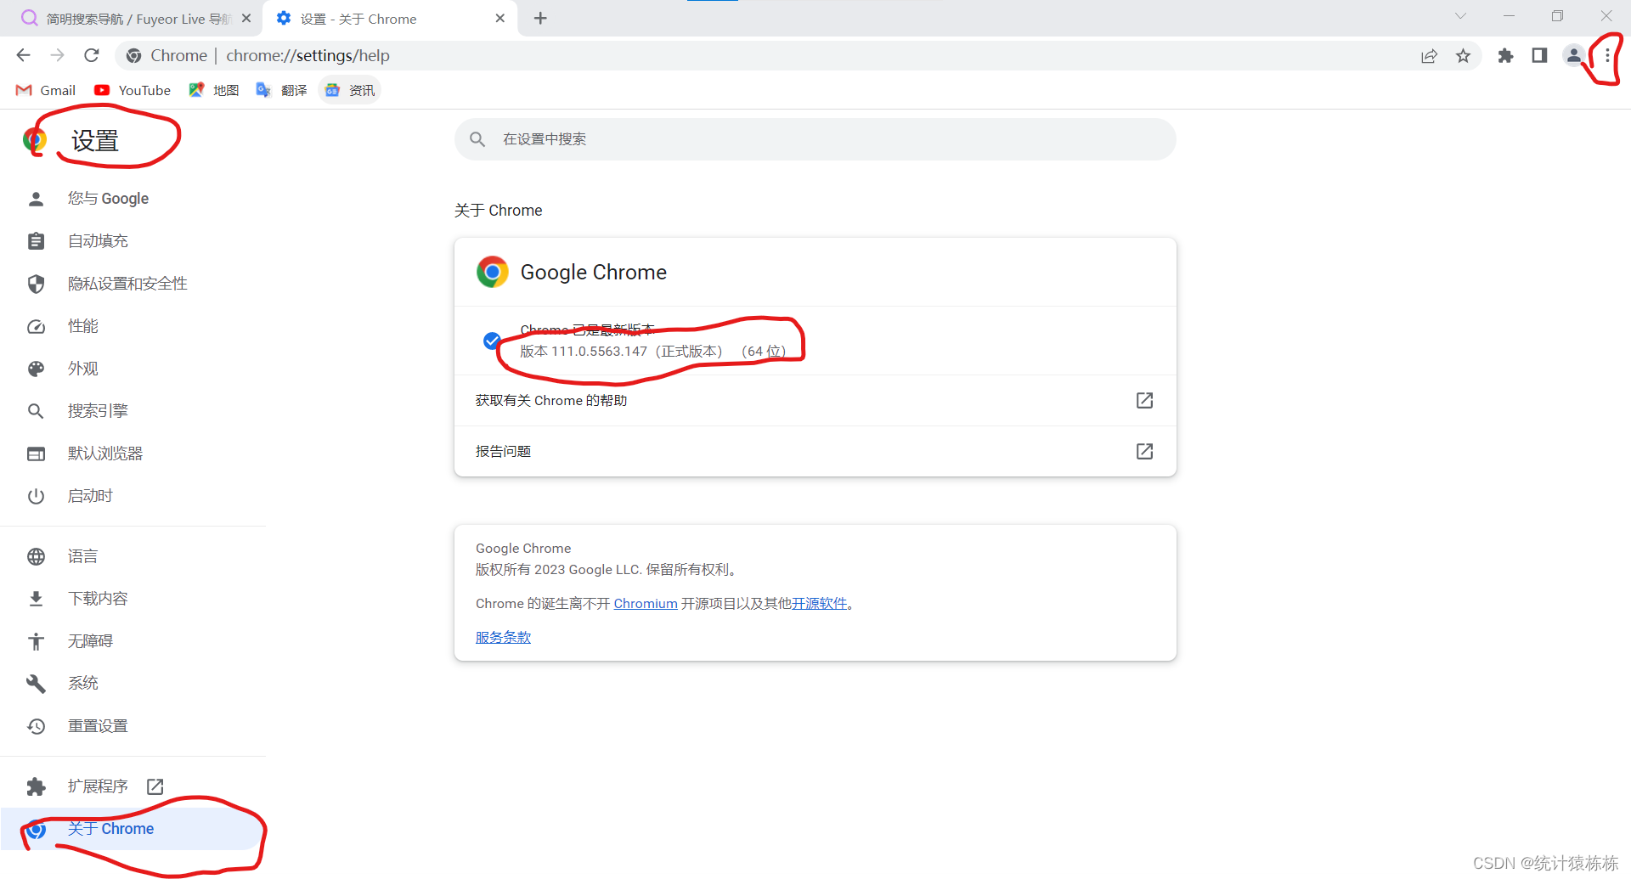Open the 地图 bookmark
Image resolution: width=1631 pixels, height=879 pixels.
tap(214, 90)
